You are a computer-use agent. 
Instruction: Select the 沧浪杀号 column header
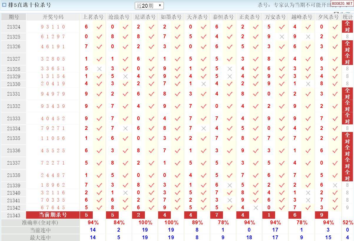[119, 17]
